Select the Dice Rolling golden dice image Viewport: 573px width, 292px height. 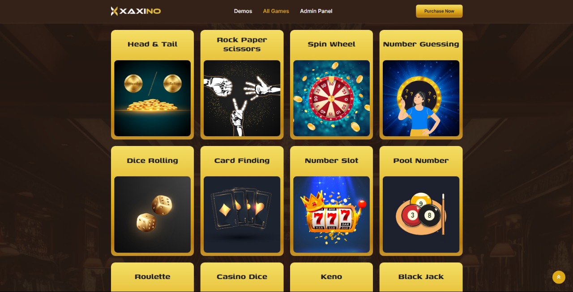(152, 214)
